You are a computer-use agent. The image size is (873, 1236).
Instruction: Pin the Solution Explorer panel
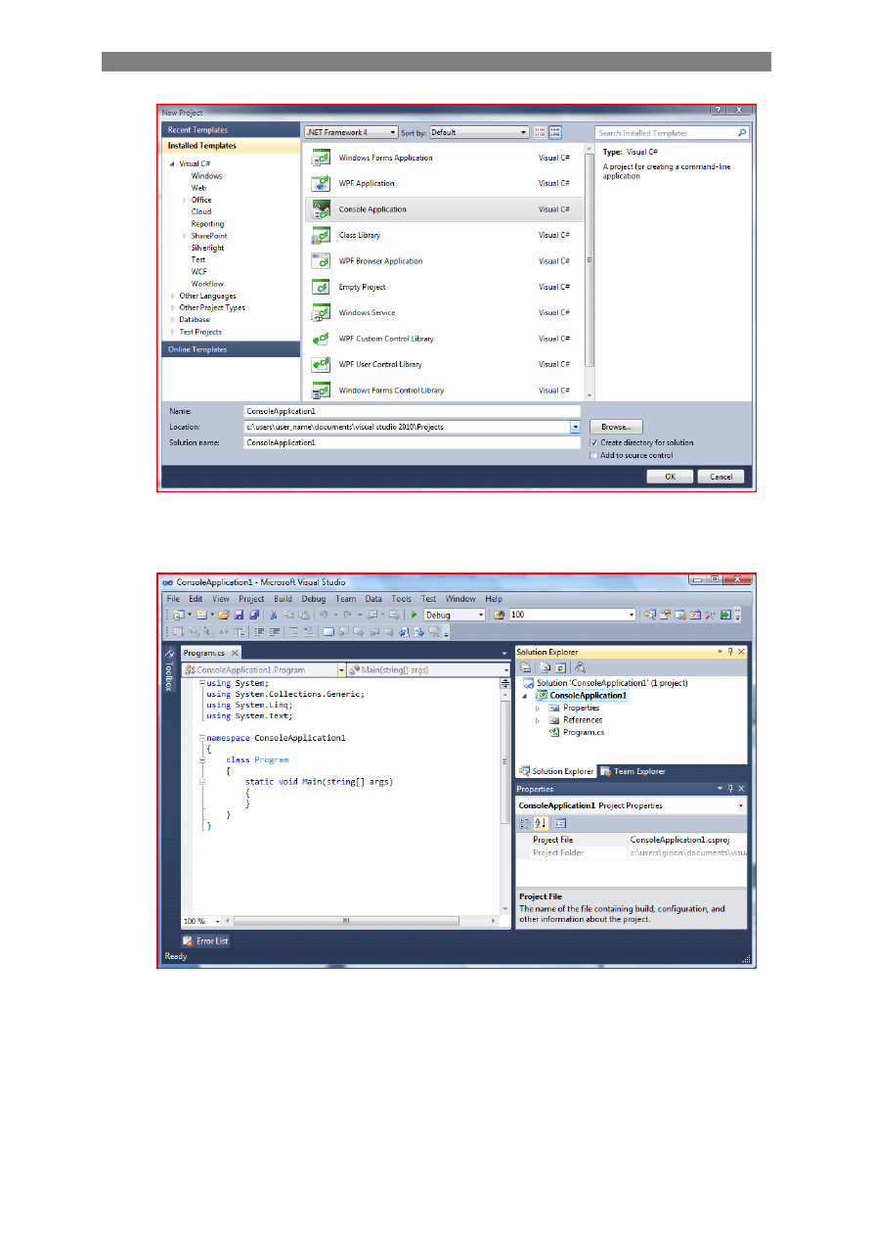coord(730,652)
